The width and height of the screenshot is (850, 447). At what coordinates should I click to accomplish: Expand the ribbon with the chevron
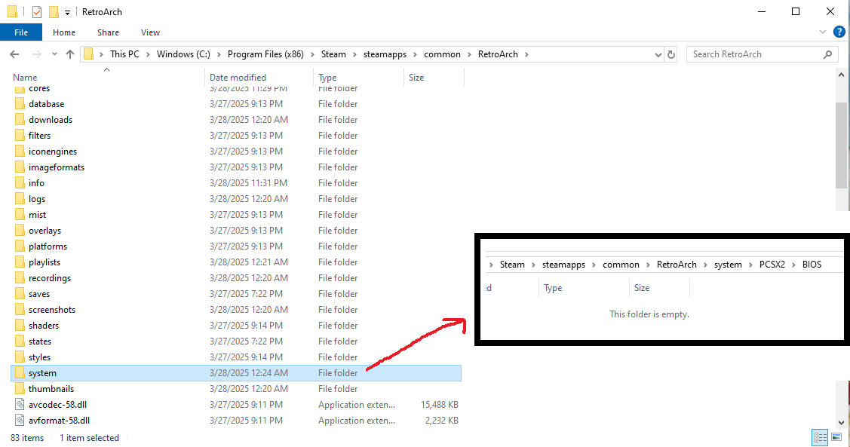click(x=823, y=32)
